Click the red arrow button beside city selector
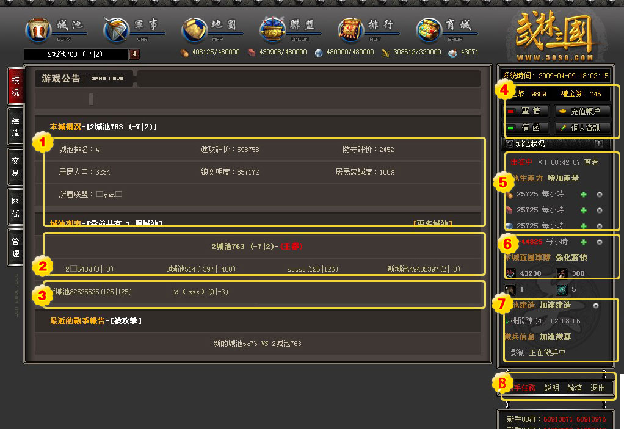Screen dimensions: 624x429 [x=134, y=54]
